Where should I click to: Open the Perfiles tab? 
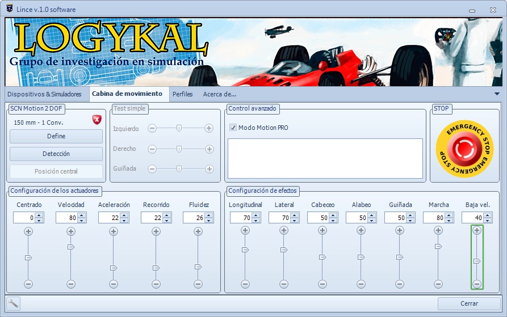click(182, 94)
